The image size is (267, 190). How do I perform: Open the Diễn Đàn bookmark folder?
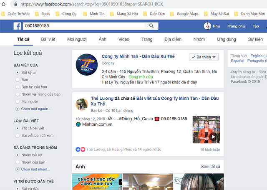154,14
